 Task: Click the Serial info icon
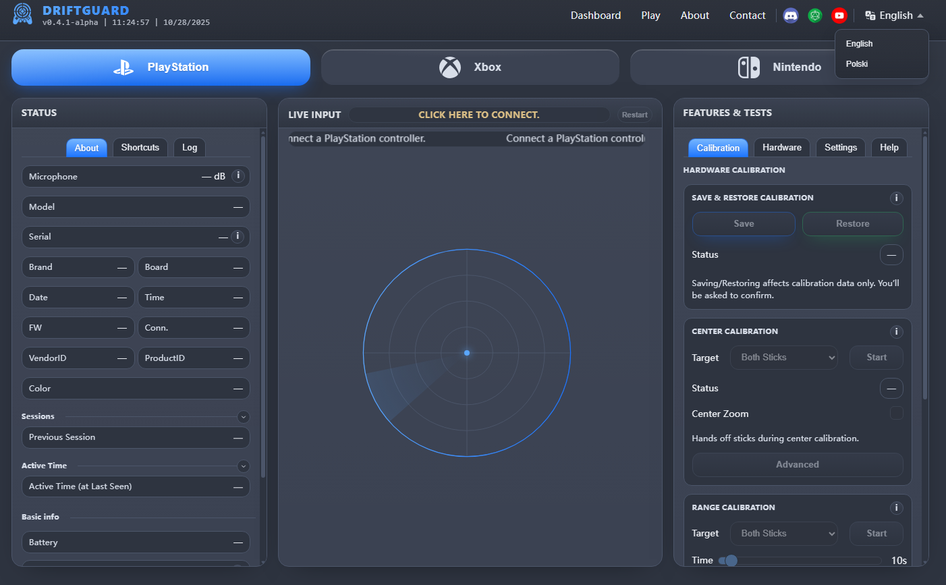tap(238, 237)
